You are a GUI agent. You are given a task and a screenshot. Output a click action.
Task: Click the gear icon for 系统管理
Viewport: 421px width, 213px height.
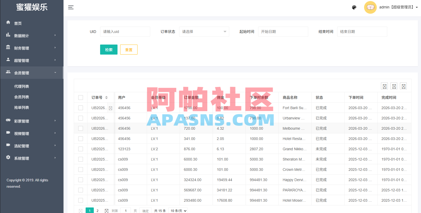point(8,157)
